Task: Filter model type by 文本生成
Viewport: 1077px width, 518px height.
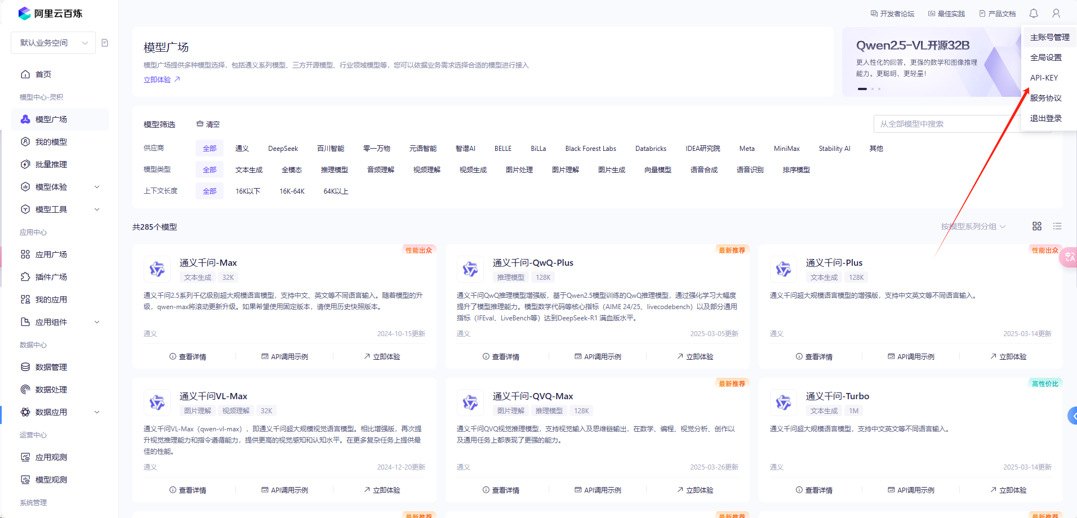Action: (x=249, y=170)
